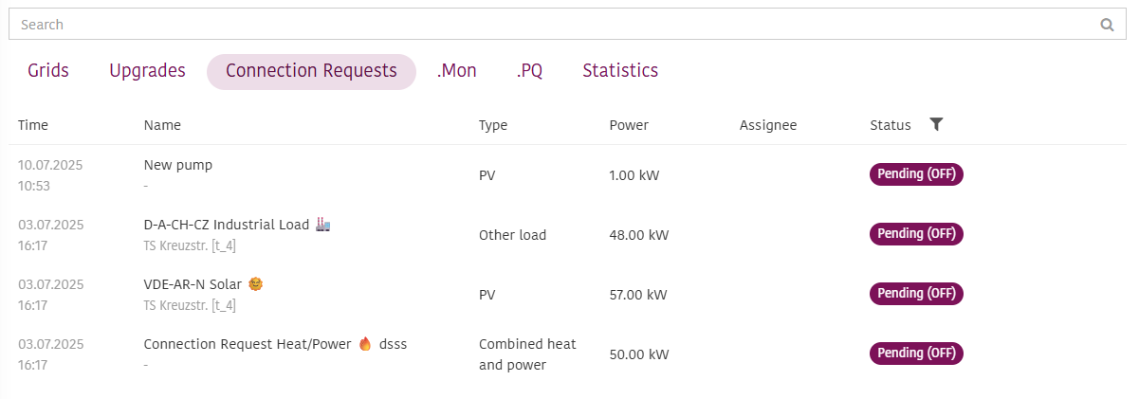This screenshot has height=399, width=1139.
Task: Click the search magnifier icon
Action: click(x=1107, y=25)
